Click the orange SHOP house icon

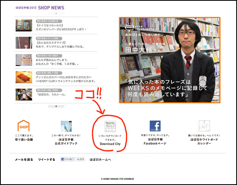tap(24, 127)
